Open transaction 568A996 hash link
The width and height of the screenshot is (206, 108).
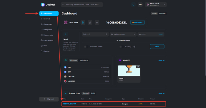69,104
